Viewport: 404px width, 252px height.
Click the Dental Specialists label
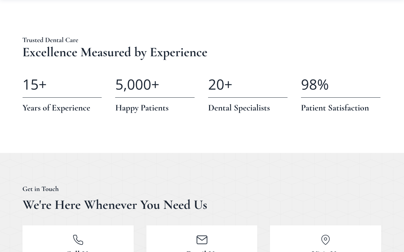pos(239,108)
